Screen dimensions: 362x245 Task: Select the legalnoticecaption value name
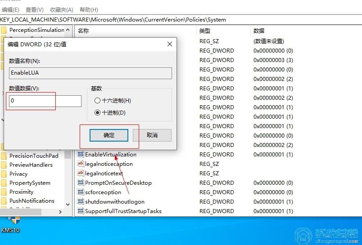109,164
